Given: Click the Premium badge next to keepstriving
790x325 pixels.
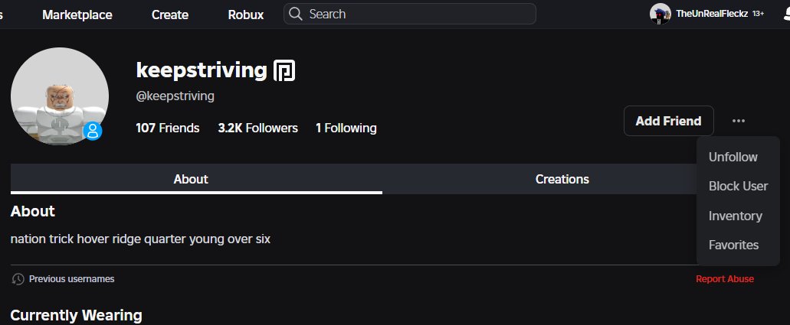Looking at the screenshot, I should click(284, 71).
